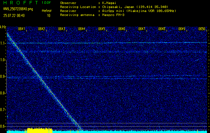This screenshot has height=133, width=210.
Task: Click the 0643 time marker
Action: tap(62, 29)
